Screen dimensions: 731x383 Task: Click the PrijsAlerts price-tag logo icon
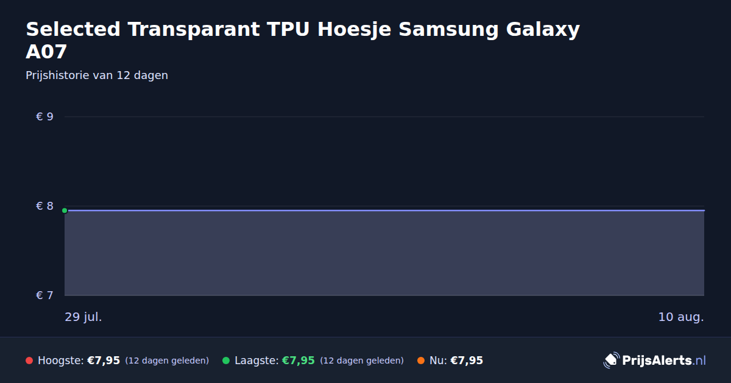pyautogui.click(x=610, y=361)
